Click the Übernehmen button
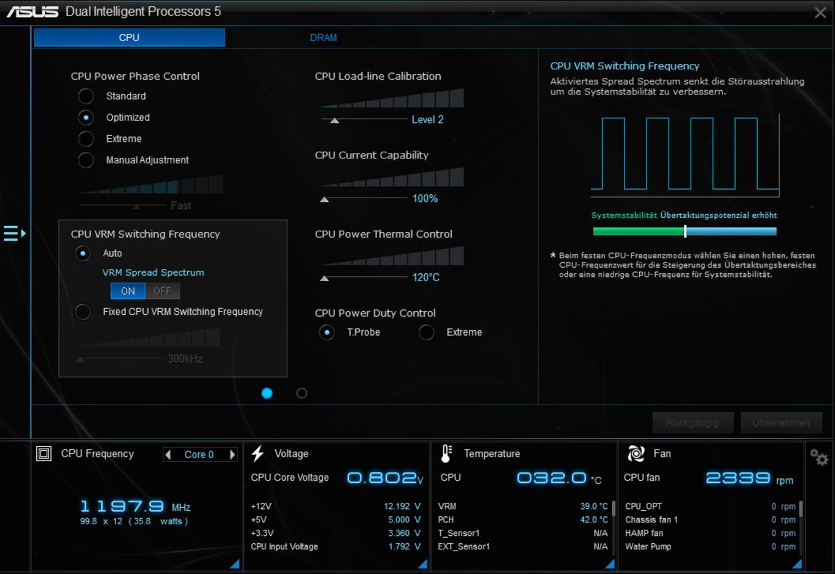Image resolution: width=835 pixels, height=574 pixels. tap(781, 423)
